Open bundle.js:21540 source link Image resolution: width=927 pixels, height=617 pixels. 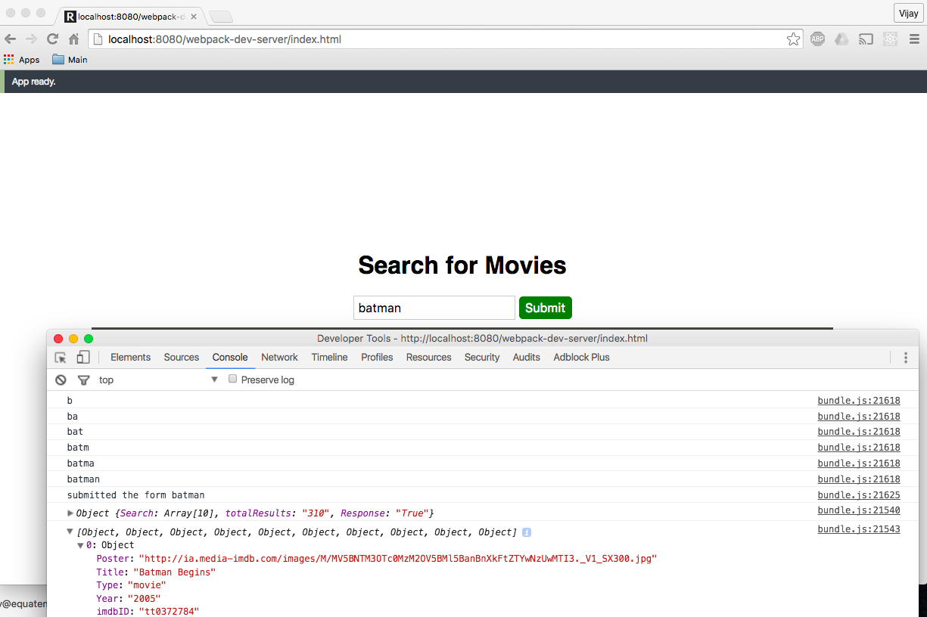(859, 510)
